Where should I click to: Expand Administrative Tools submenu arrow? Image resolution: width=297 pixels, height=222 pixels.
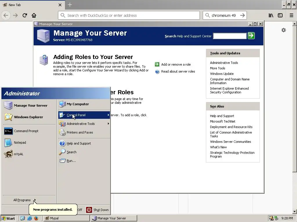tap(108, 124)
